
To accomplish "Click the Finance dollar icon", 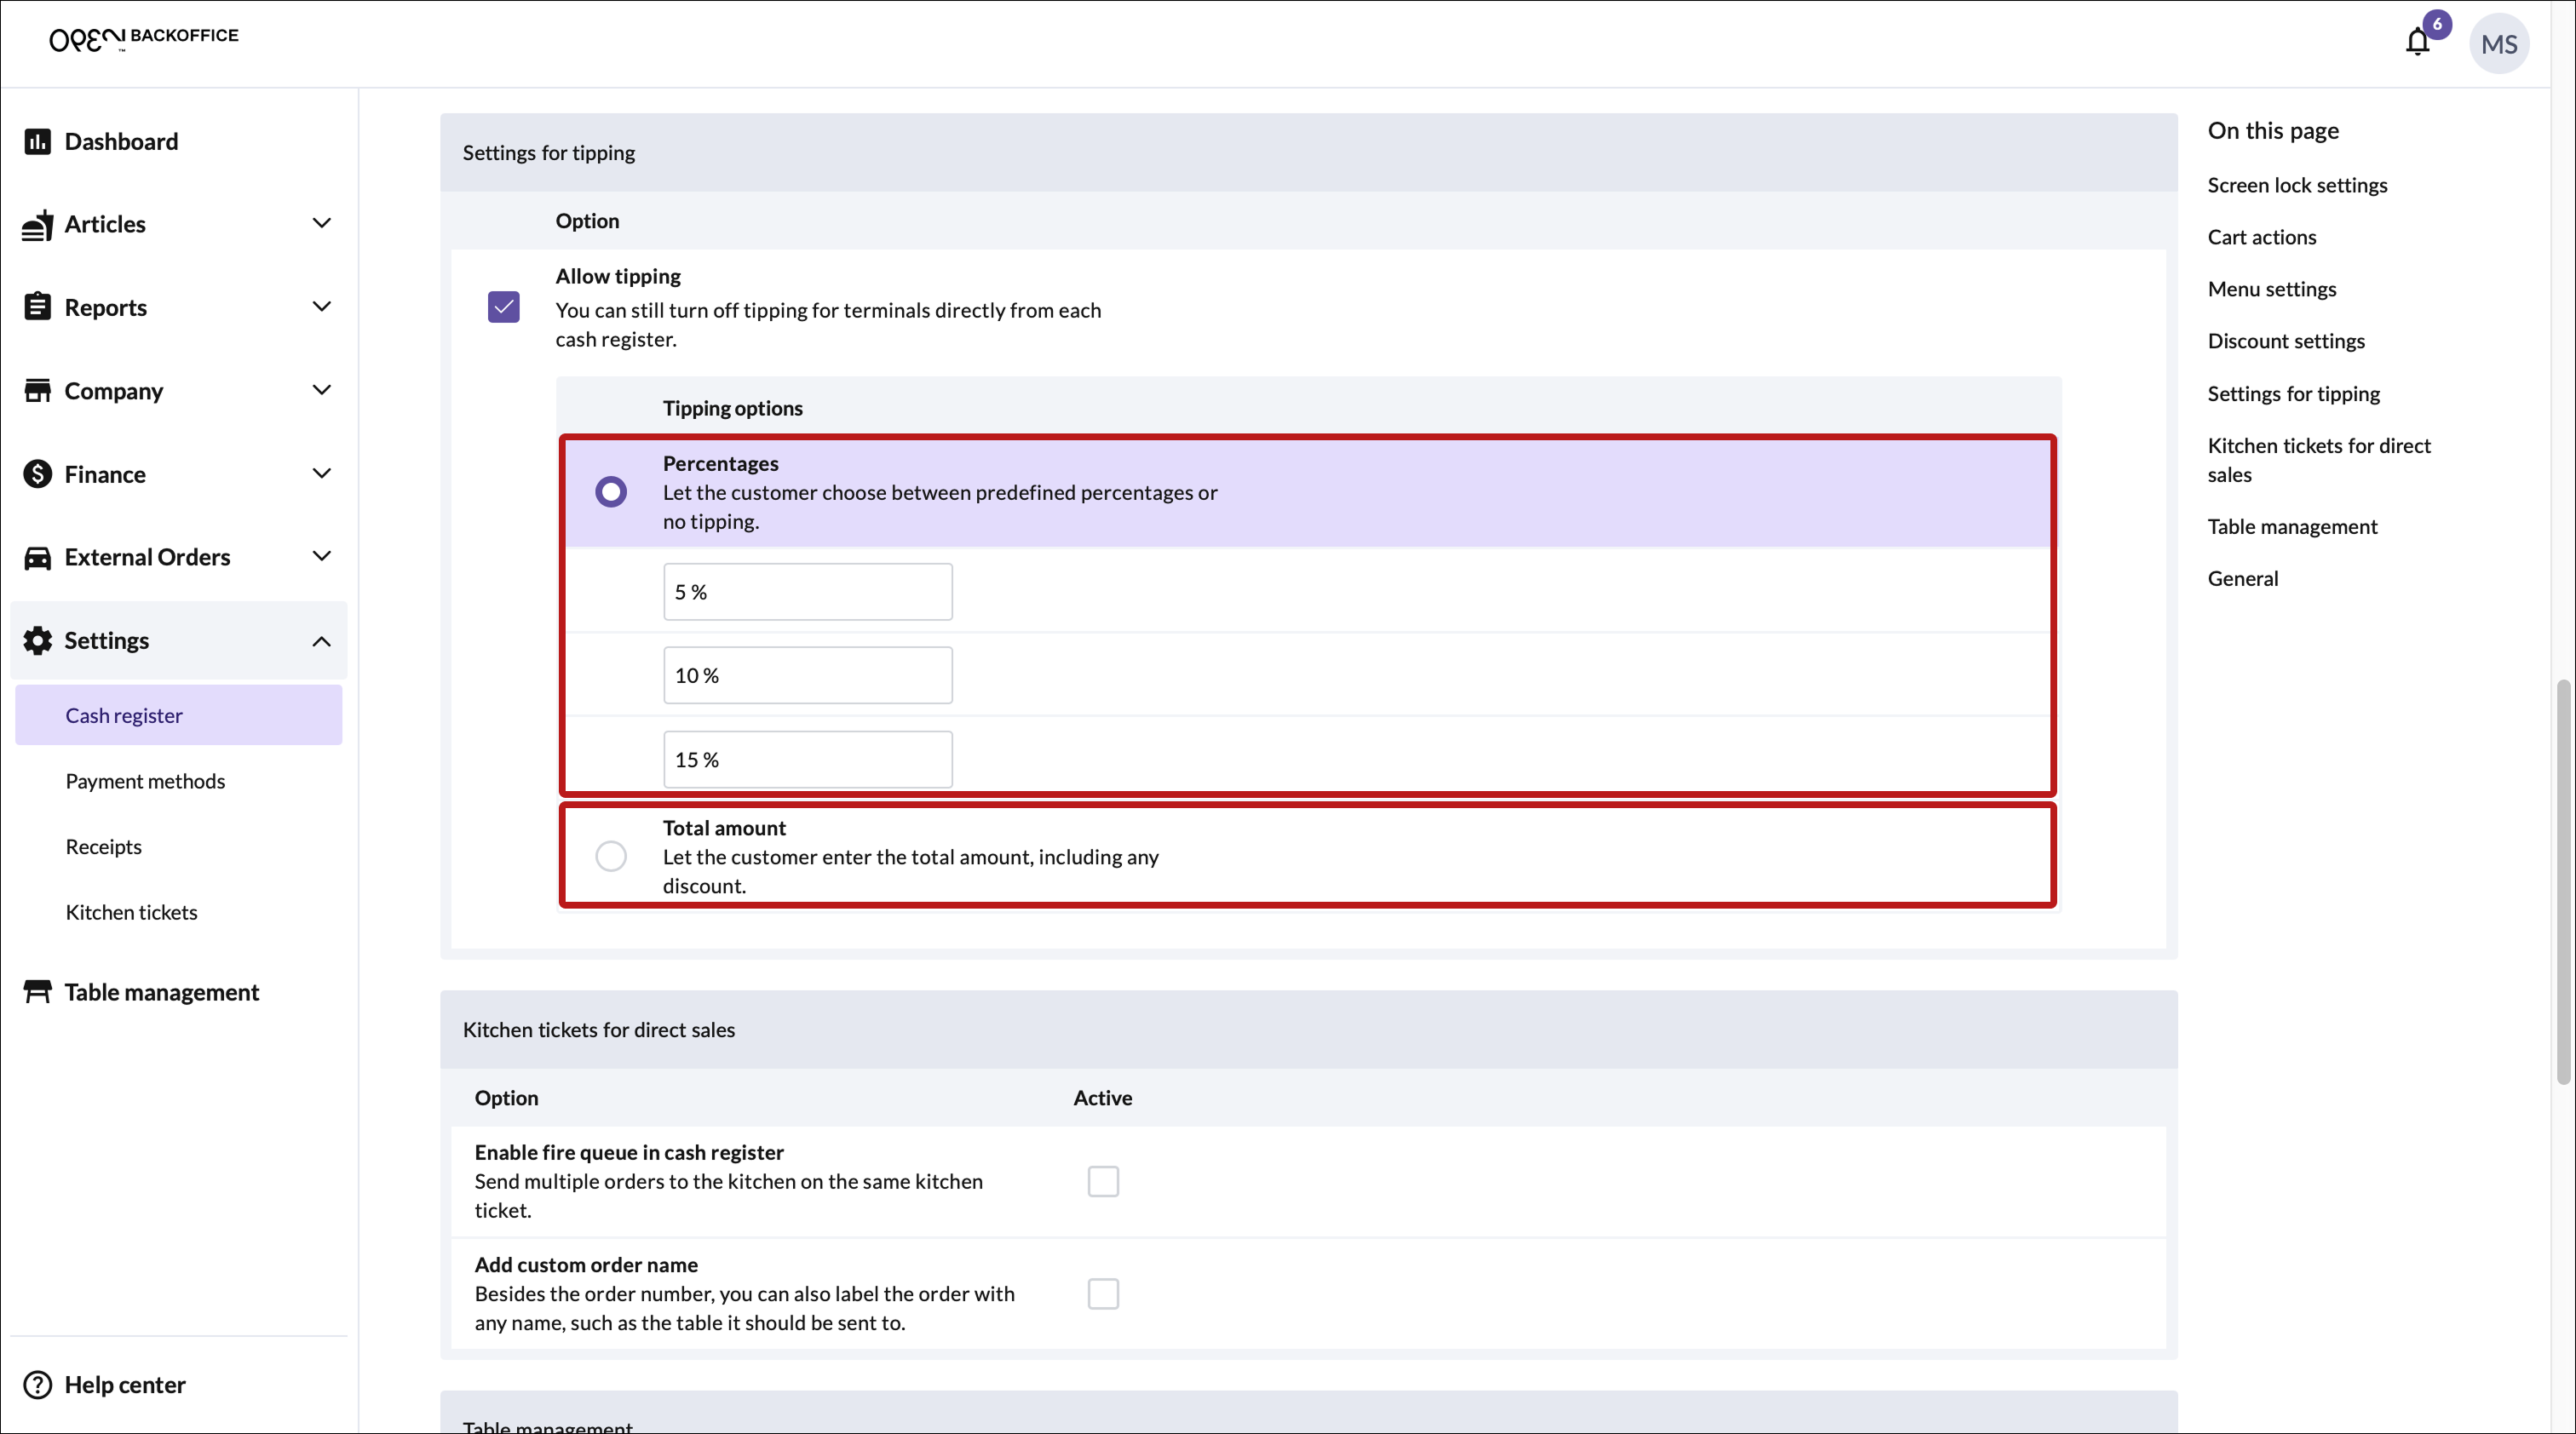I will [x=37, y=473].
